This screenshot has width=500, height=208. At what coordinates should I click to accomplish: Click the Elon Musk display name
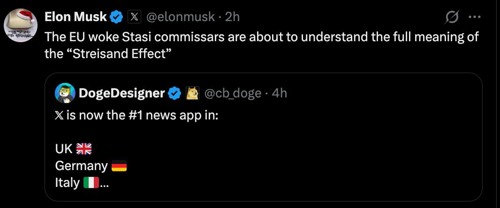coord(76,17)
